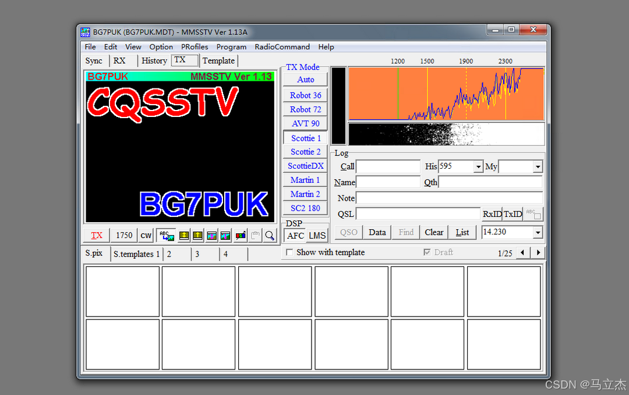Click the picture icon with down magenta arrow

tap(225, 236)
